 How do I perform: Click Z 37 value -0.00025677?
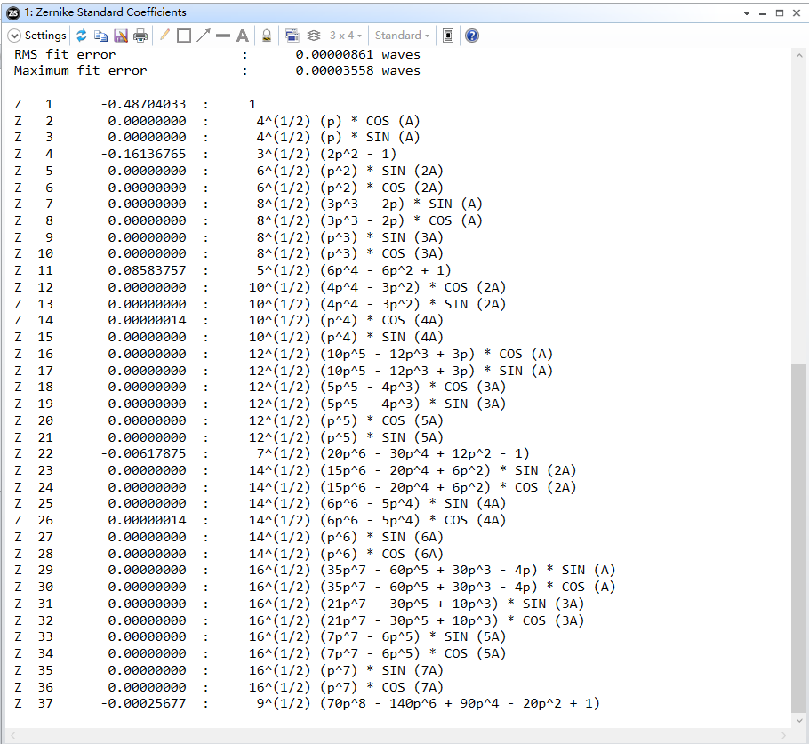click(x=143, y=703)
